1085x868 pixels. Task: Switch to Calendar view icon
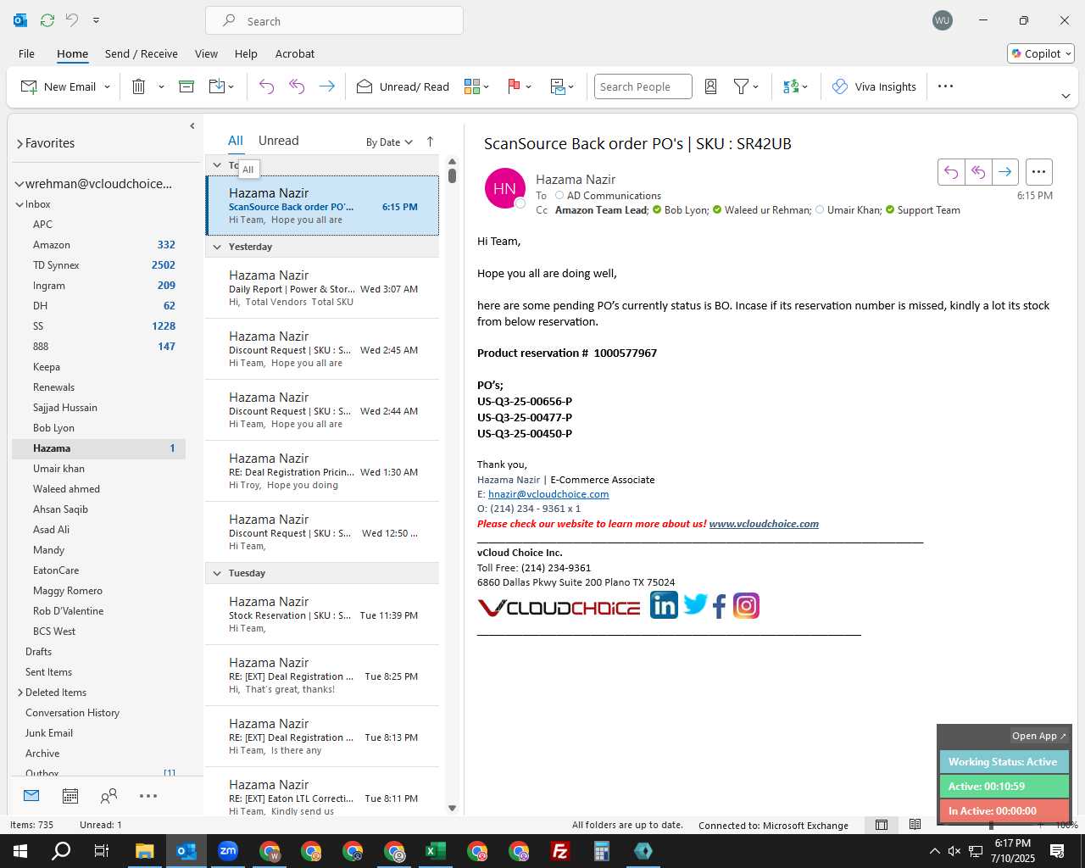70,796
